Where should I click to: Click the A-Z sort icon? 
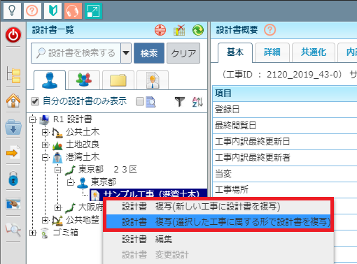[x=197, y=102]
